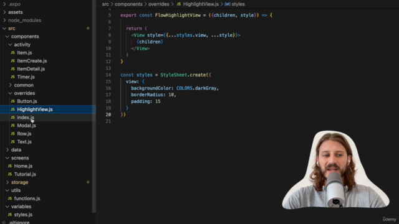Click the JS icon beside Button.js
Image resolution: width=399 pixels, height=224 pixels.
click(12, 101)
